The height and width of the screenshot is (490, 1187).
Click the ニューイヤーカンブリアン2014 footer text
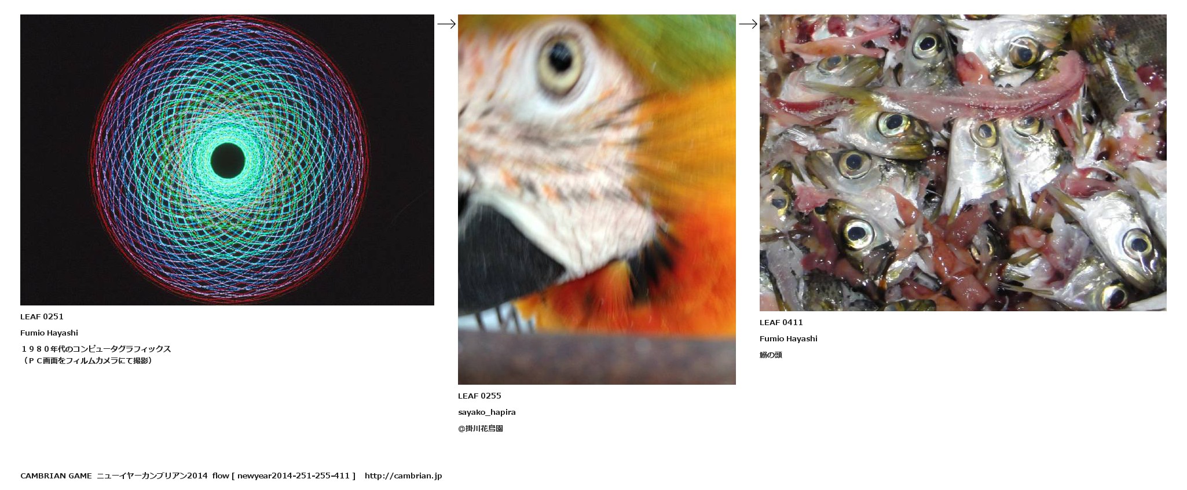(x=152, y=476)
